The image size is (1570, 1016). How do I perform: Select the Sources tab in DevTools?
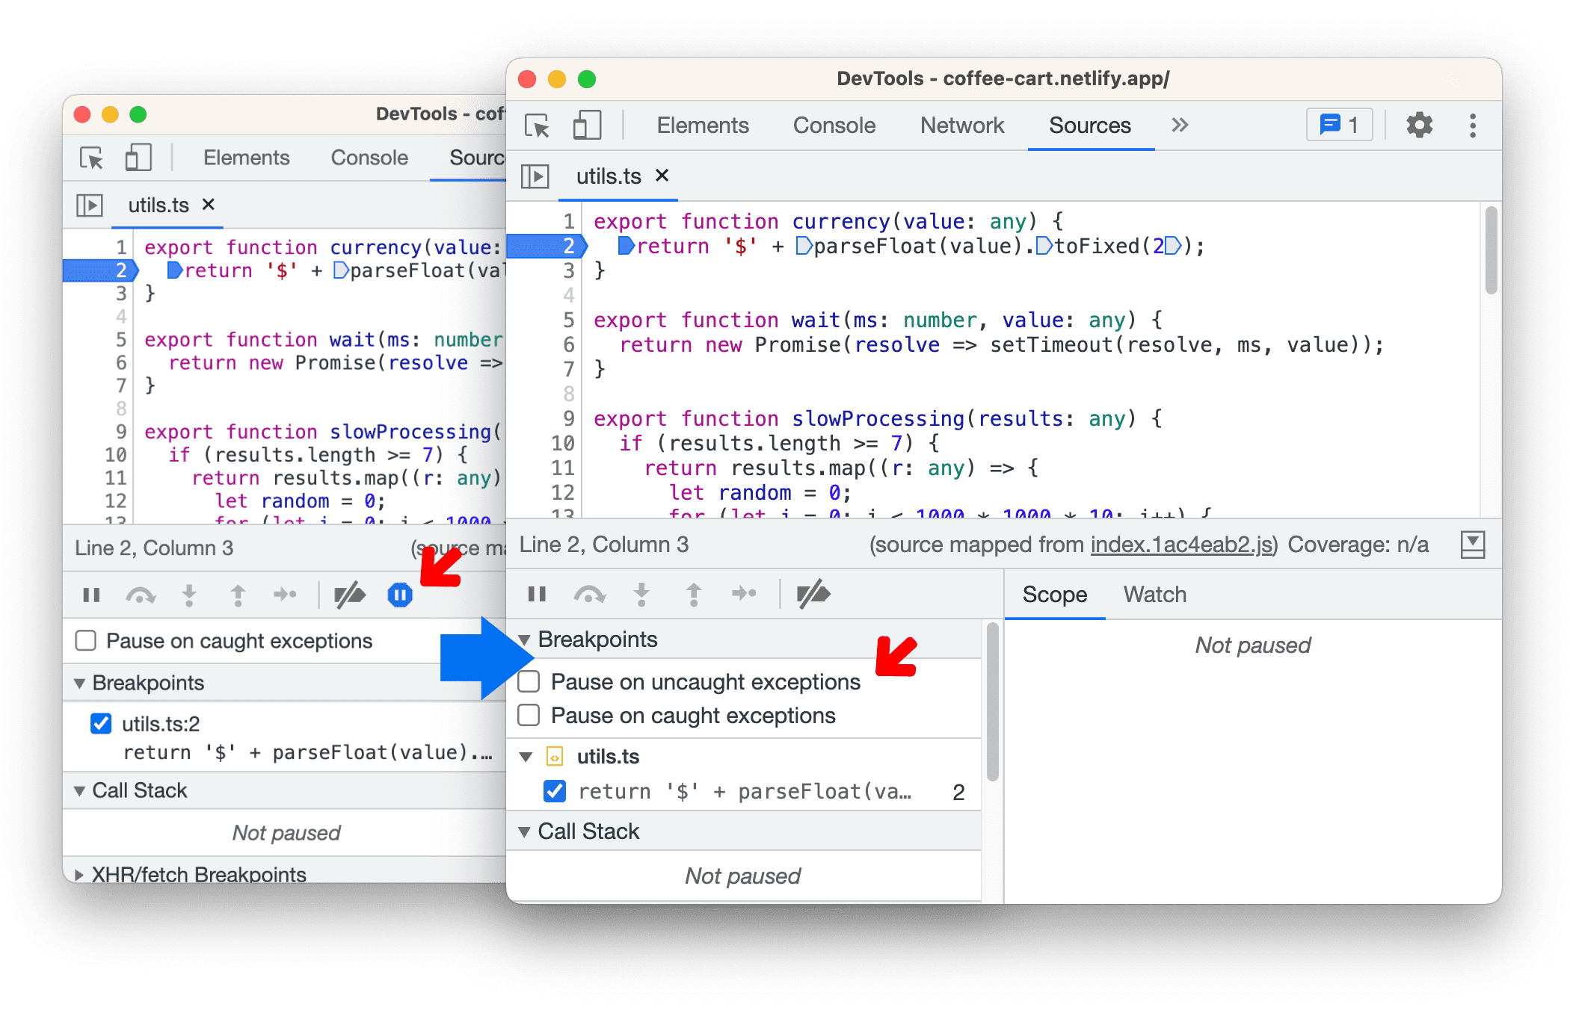click(x=1089, y=114)
